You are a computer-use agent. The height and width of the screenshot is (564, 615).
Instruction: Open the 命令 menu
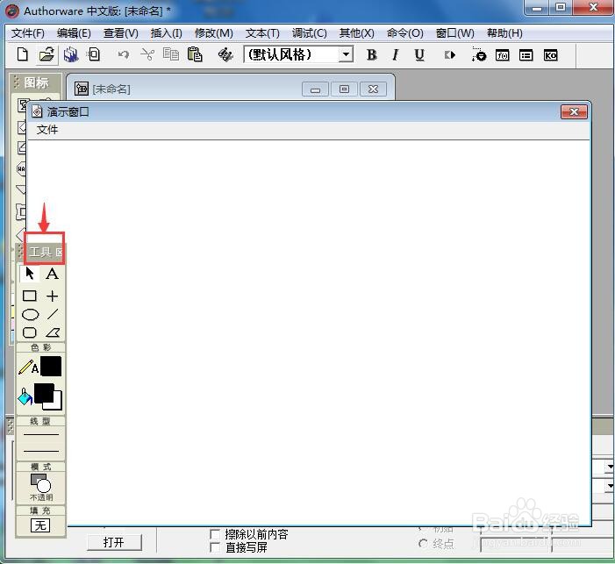click(x=404, y=33)
